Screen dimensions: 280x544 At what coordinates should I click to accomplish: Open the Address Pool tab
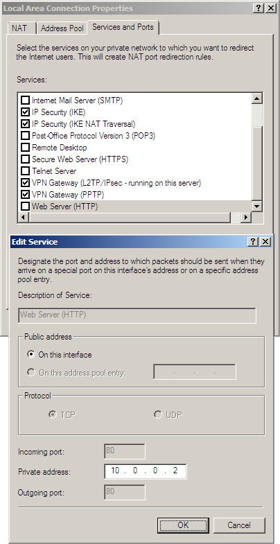pyautogui.click(x=62, y=28)
